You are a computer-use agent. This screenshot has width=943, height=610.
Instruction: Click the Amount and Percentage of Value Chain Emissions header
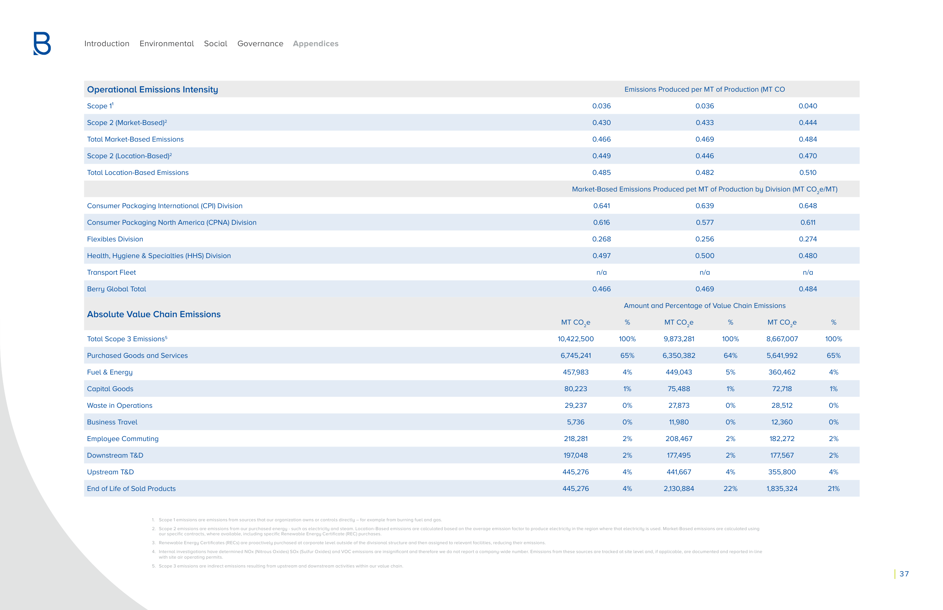click(705, 305)
